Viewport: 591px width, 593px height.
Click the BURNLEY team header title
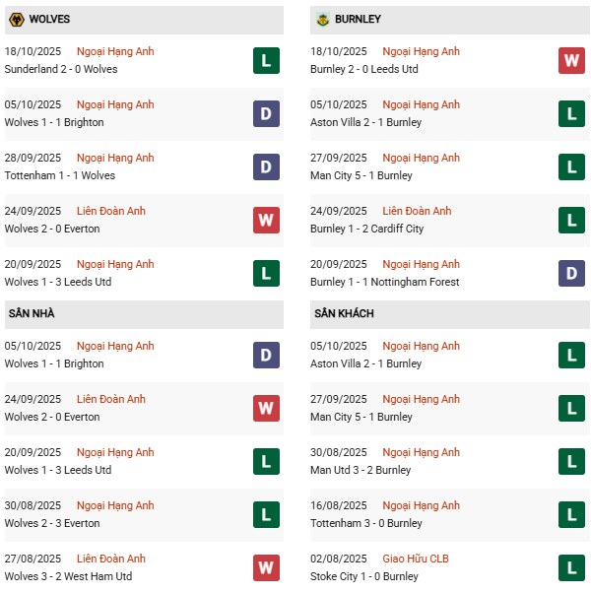tap(358, 20)
